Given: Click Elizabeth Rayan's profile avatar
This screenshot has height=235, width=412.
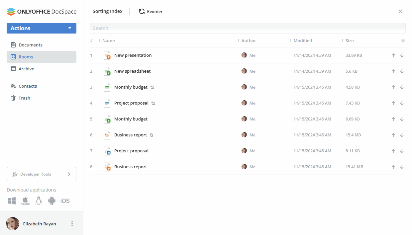Looking at the screenshot, I should tap(12, 224).
